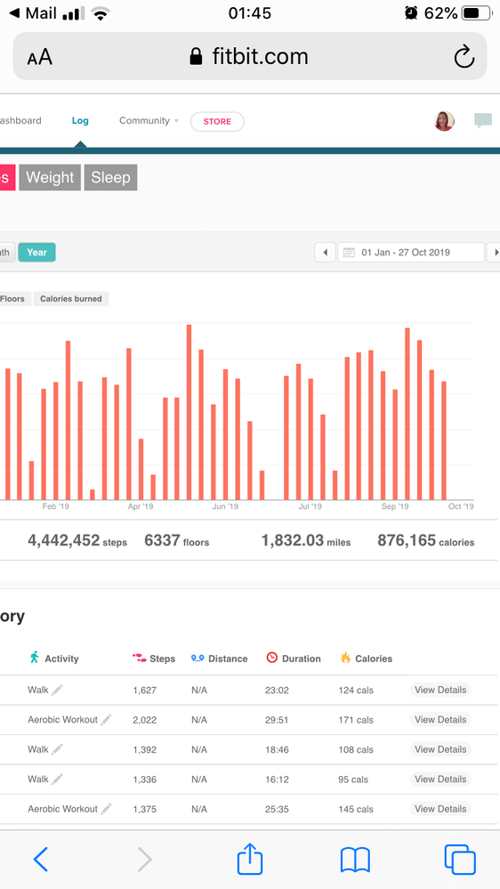Tap the Safari reload page icon
This screenshot has height=889, width=500.
coord(464,57)
